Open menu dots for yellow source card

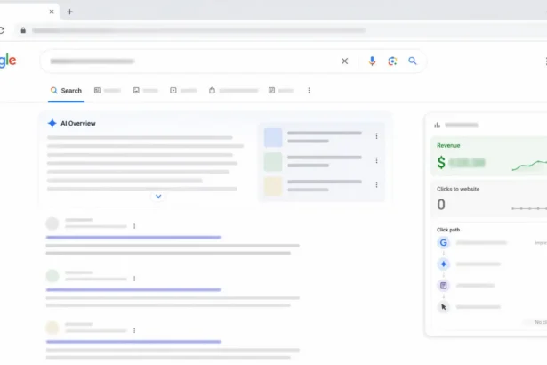(376, 185)
